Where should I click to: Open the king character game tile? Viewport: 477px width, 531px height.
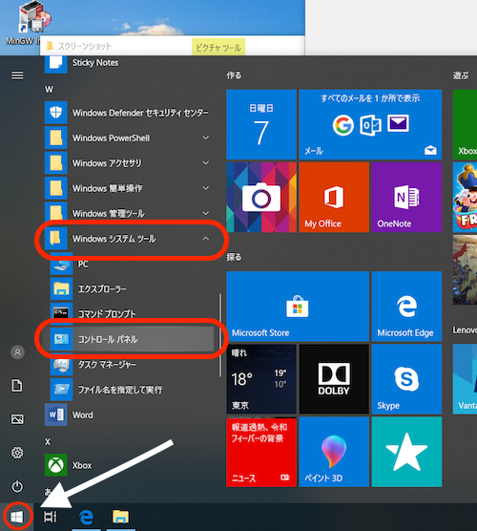tap(465, 197)
